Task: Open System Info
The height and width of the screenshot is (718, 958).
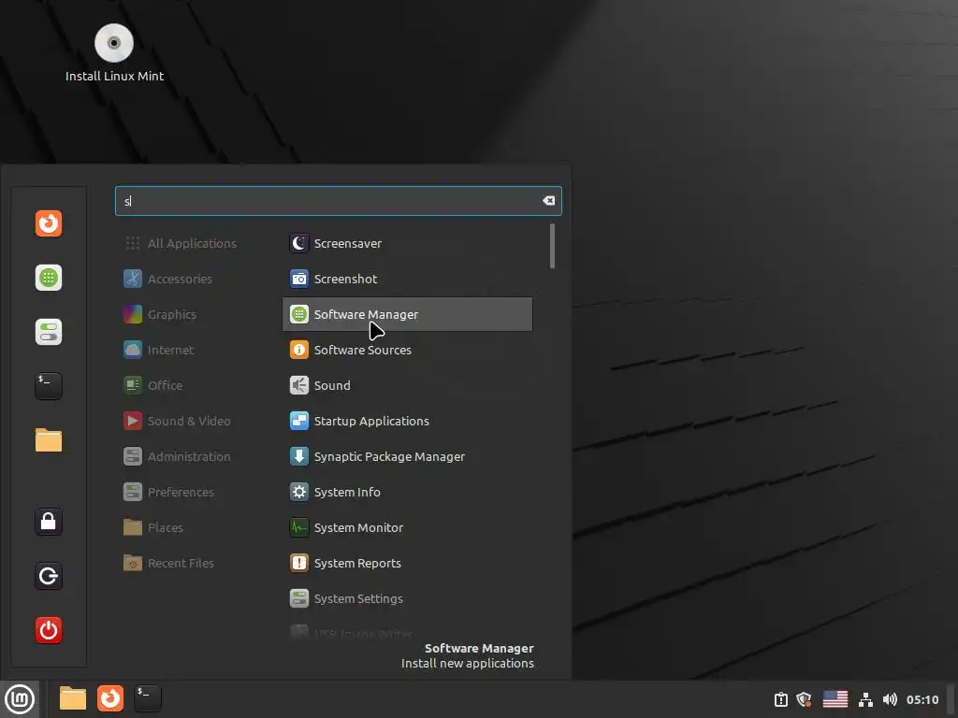Action: tap(408, 492)
